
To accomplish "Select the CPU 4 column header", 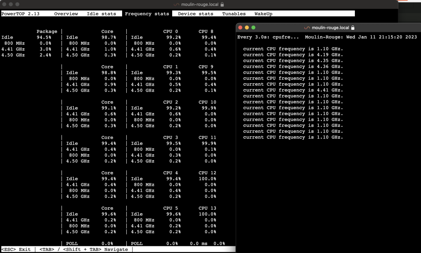I will [171, 173].
